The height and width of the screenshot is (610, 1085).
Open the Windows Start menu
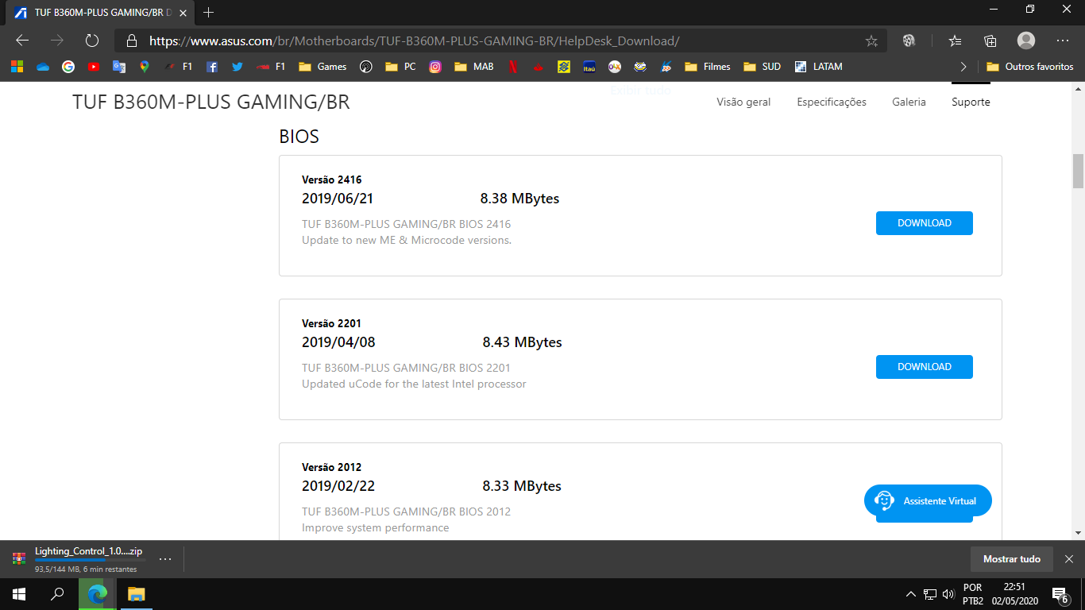click(x=19, y=594)
